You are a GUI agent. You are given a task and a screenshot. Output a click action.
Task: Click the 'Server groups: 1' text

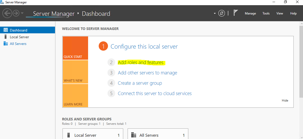pos(89,124)
